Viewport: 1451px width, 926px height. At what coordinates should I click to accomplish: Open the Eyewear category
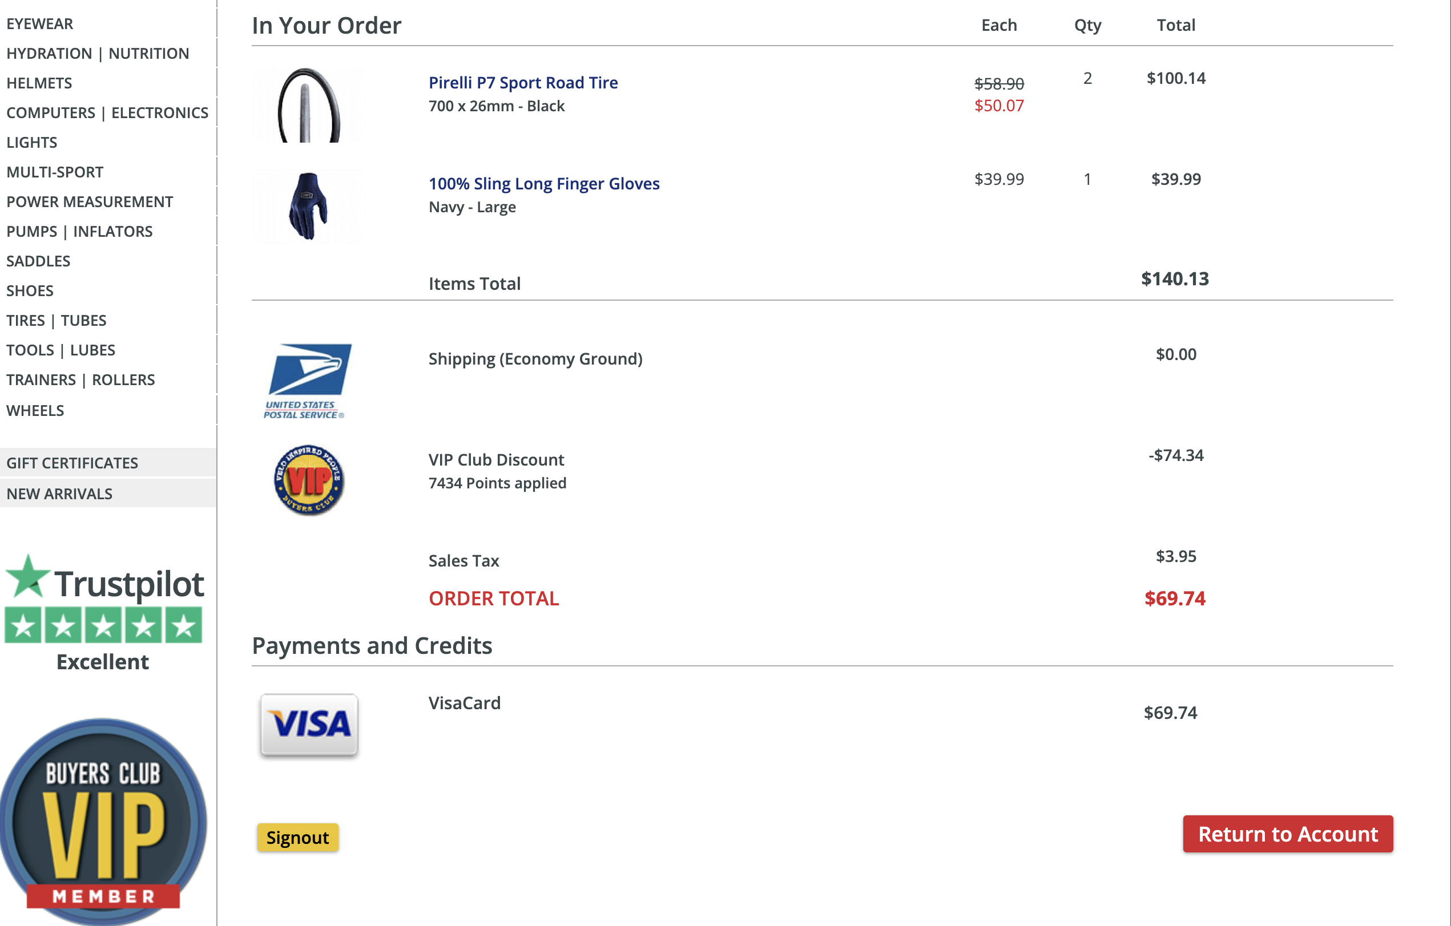(x=40, y=24)
